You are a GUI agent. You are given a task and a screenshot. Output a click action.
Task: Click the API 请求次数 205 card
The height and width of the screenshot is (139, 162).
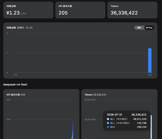[80, 10]
